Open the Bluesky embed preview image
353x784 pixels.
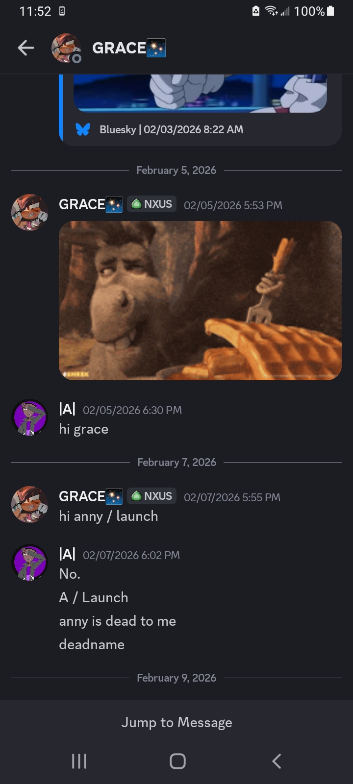[x=200, y=94]
